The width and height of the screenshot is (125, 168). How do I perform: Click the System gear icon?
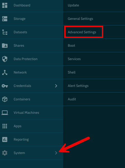tap(5, 153)
